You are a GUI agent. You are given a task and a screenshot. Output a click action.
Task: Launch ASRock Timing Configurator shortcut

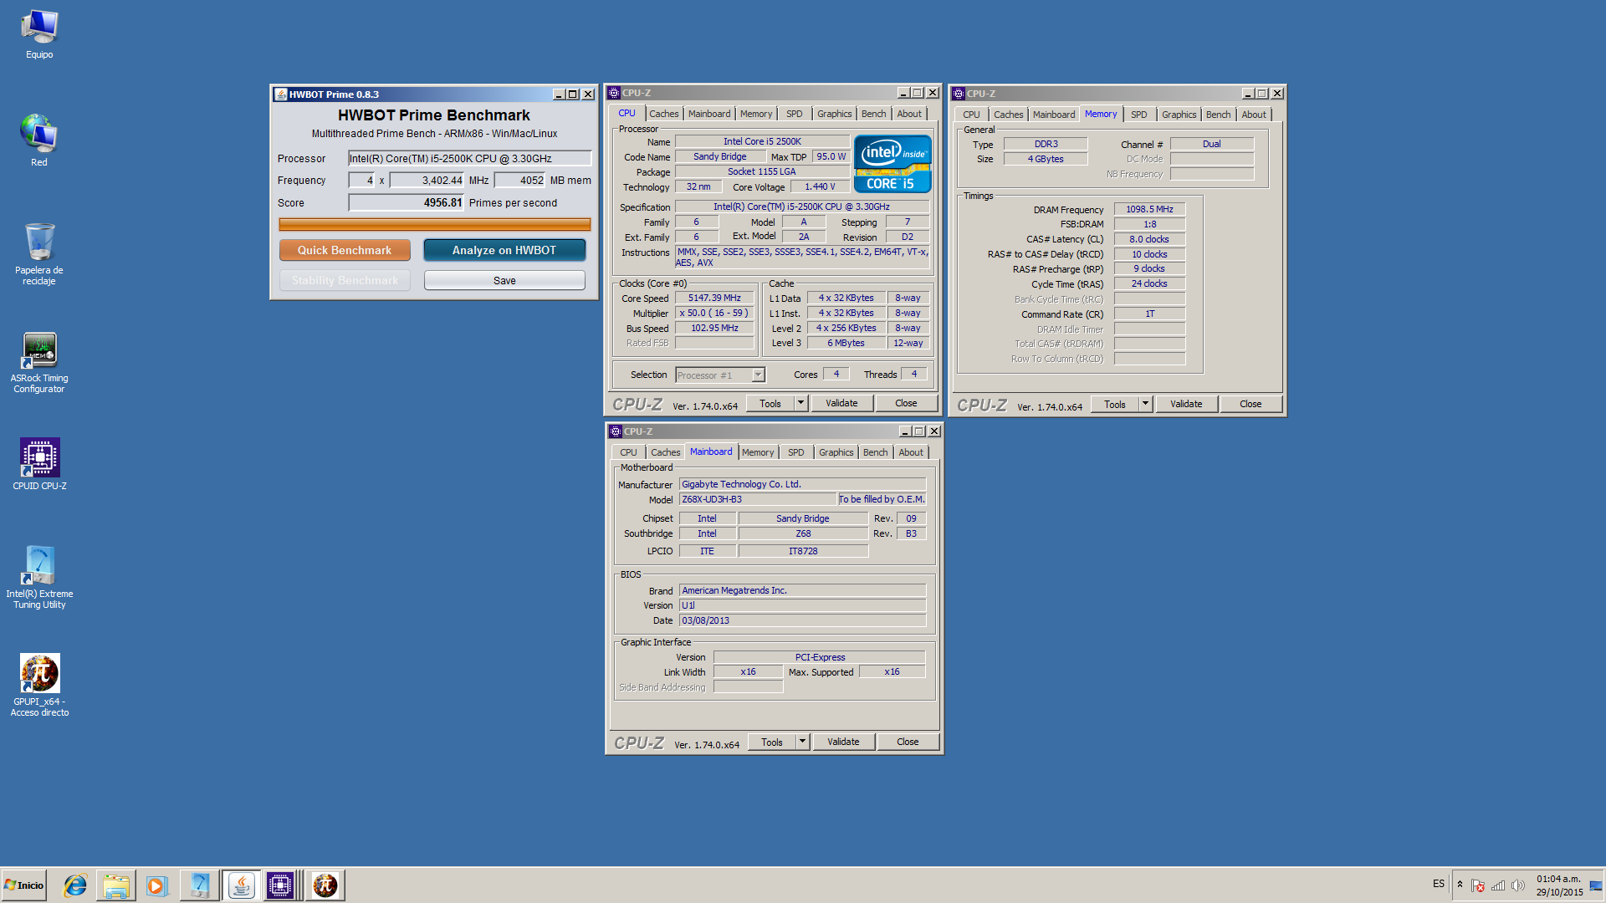tap(39, 363)
